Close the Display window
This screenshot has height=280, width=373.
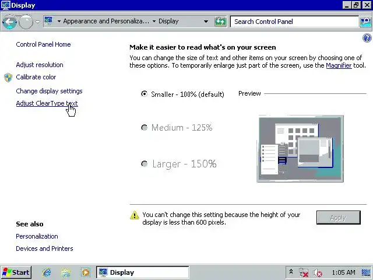pos(367,5)
